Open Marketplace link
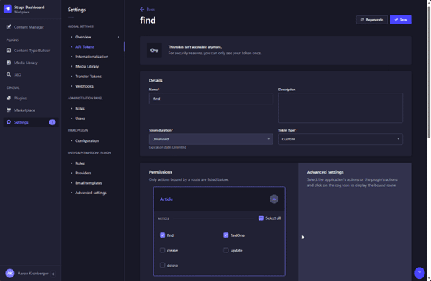The height and width of the screenshot is (281, 431). (24, 110)
